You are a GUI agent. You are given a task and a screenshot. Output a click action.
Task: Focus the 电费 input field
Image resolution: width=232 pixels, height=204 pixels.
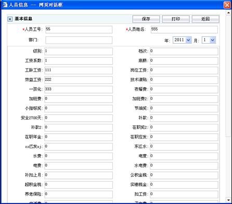(79, 166)
